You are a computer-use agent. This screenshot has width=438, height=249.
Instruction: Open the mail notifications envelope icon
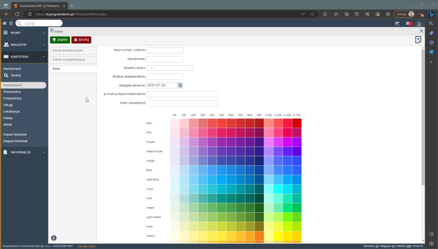[x=408, y=24]
